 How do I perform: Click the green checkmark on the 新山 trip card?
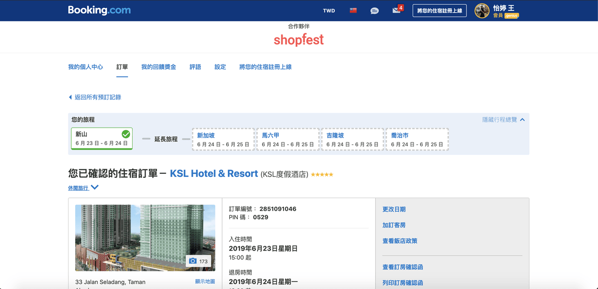click(x=126, y=134)
